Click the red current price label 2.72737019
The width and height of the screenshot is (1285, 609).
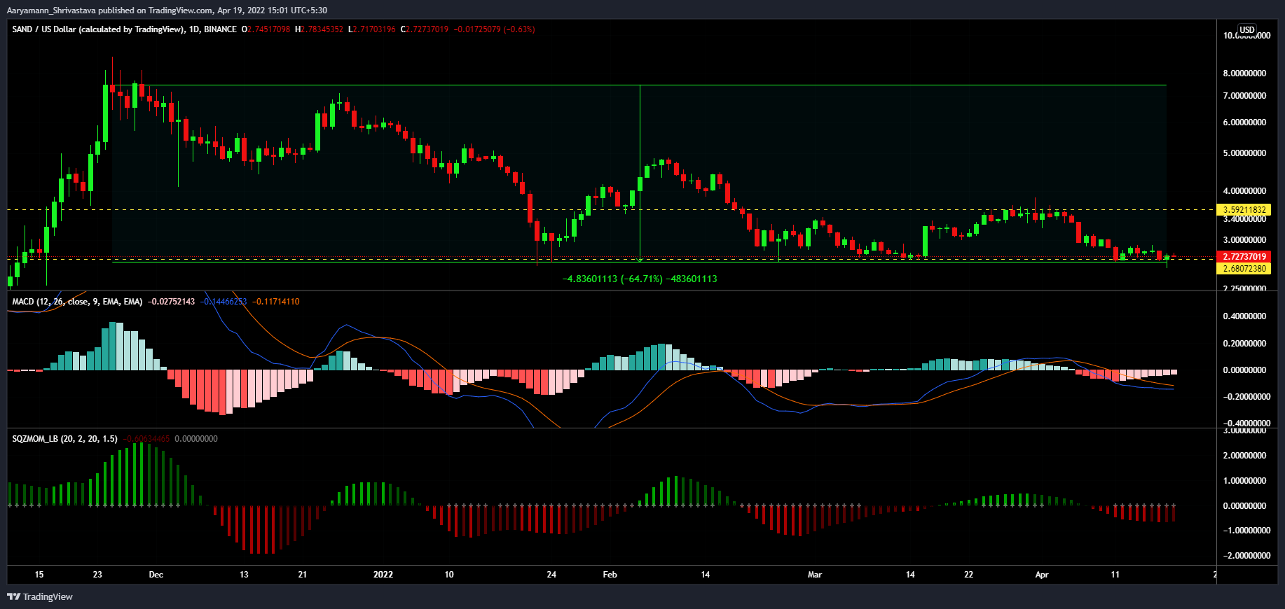[x=1244, y=257]
